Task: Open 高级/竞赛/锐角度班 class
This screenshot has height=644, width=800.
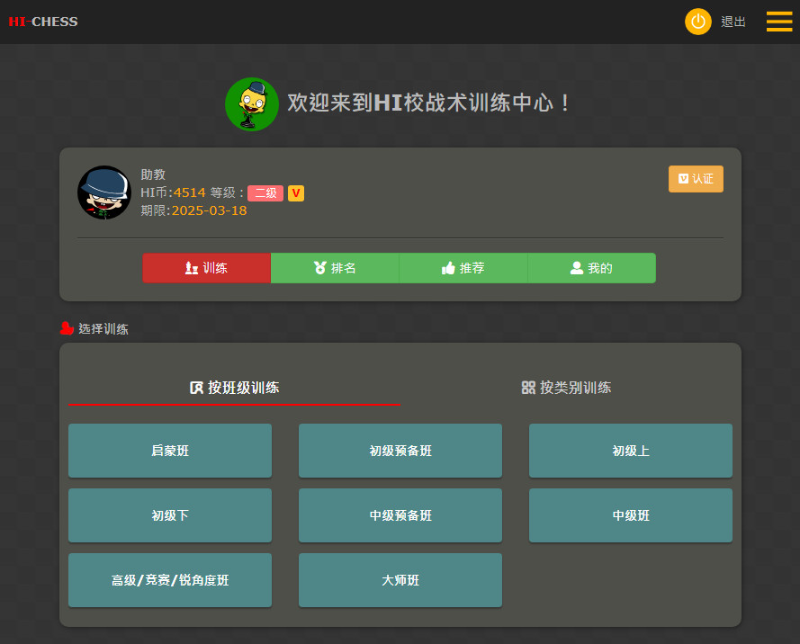Action: [170, 580]
